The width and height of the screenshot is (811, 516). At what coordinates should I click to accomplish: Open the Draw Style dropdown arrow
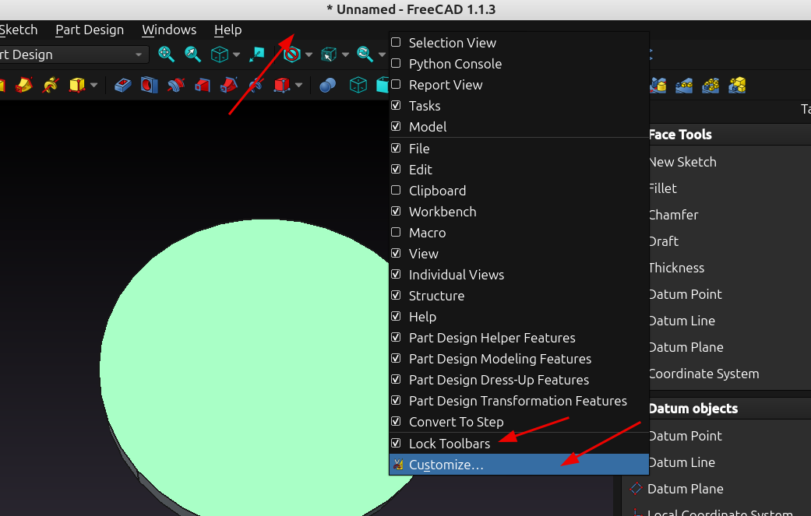309,54
